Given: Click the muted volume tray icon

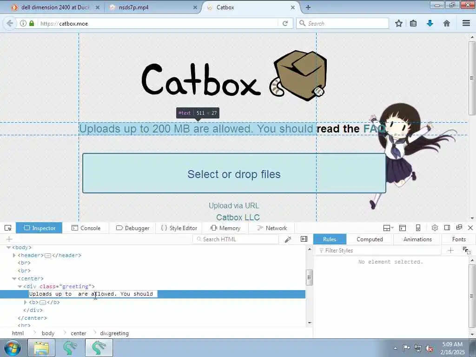Looking at the screenshot, I should coord(429,349).
